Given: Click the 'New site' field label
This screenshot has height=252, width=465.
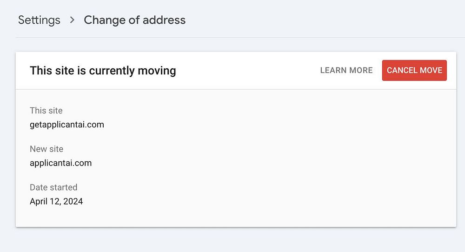Looking at the screenshot, I should point(46,149).
